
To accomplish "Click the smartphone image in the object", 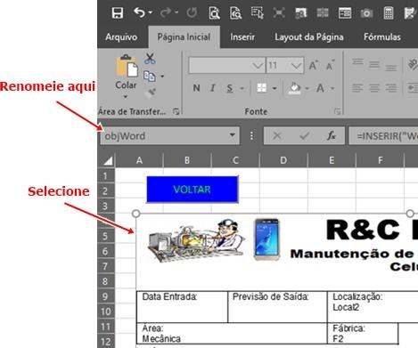I will [266, 239].
